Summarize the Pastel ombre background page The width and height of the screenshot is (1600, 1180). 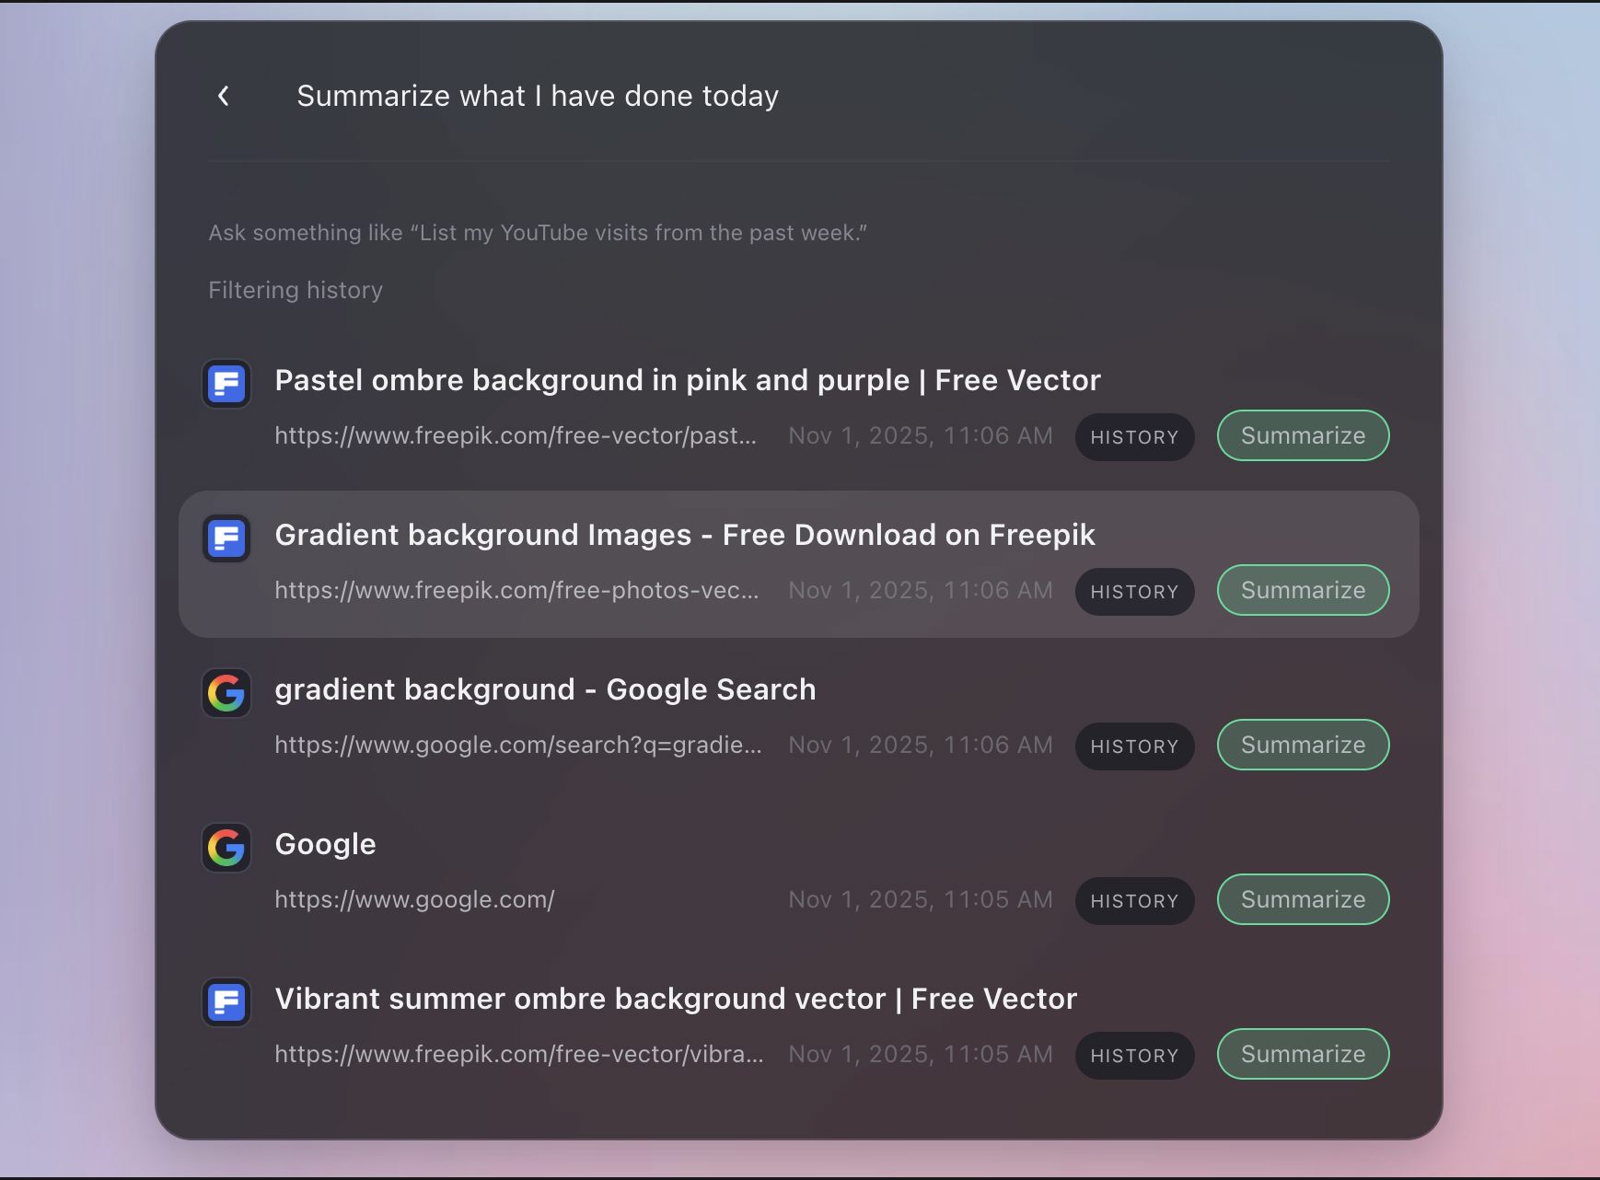(1303, 435)
